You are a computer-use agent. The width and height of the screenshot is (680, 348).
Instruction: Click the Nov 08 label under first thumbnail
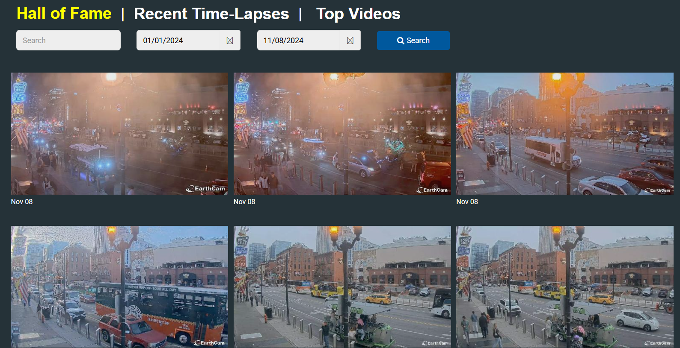click(22, 202)
